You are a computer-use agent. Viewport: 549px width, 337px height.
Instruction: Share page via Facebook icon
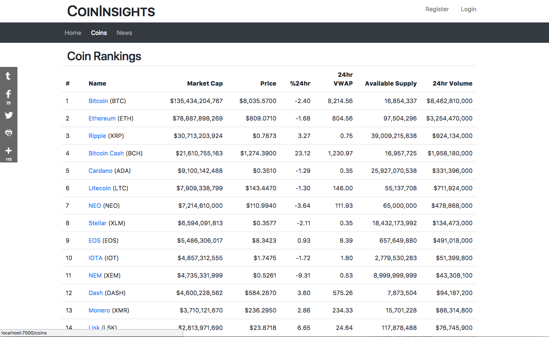8,96
